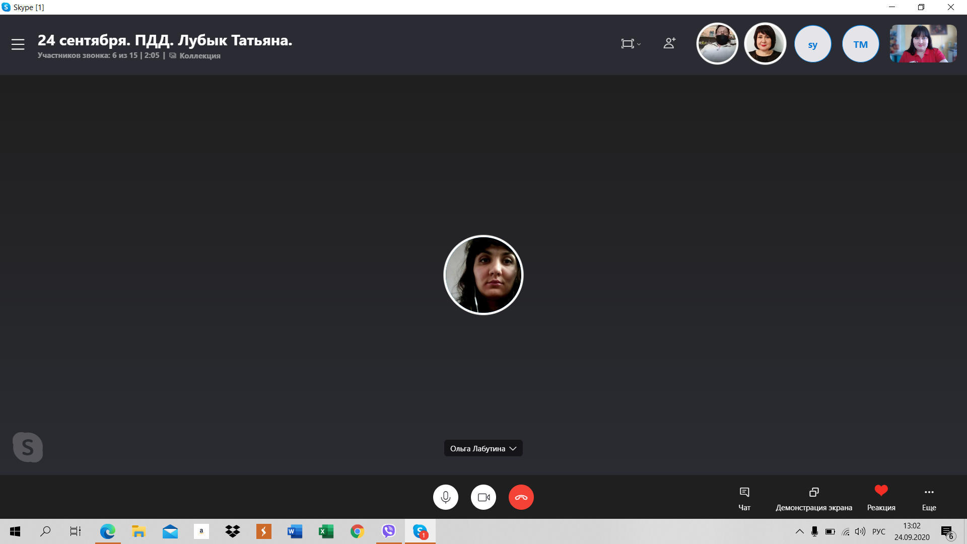Open the view layout switcher dropdown
This screenshot has width=967, height=544.
point(630,44)
